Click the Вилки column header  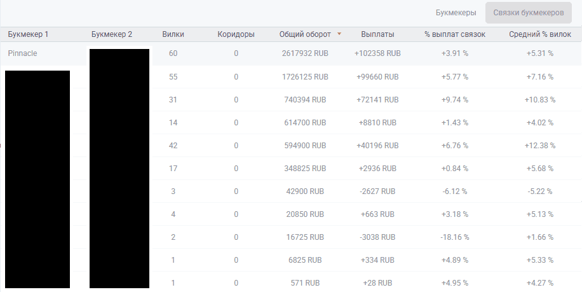tap(173, 34)
